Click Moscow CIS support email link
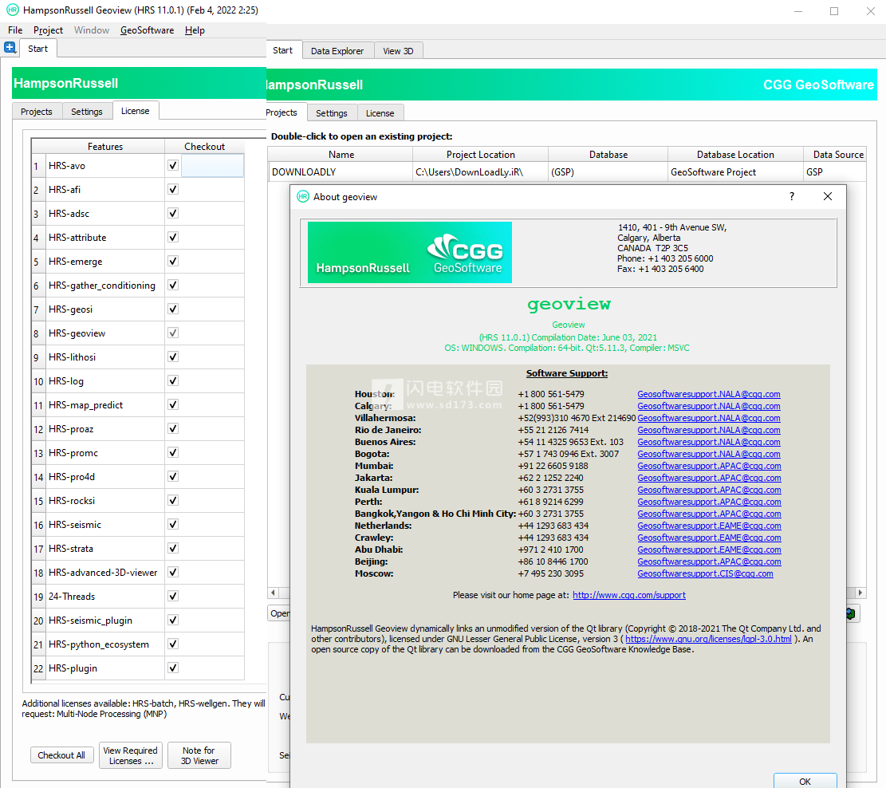 click(x=705, y=573)
